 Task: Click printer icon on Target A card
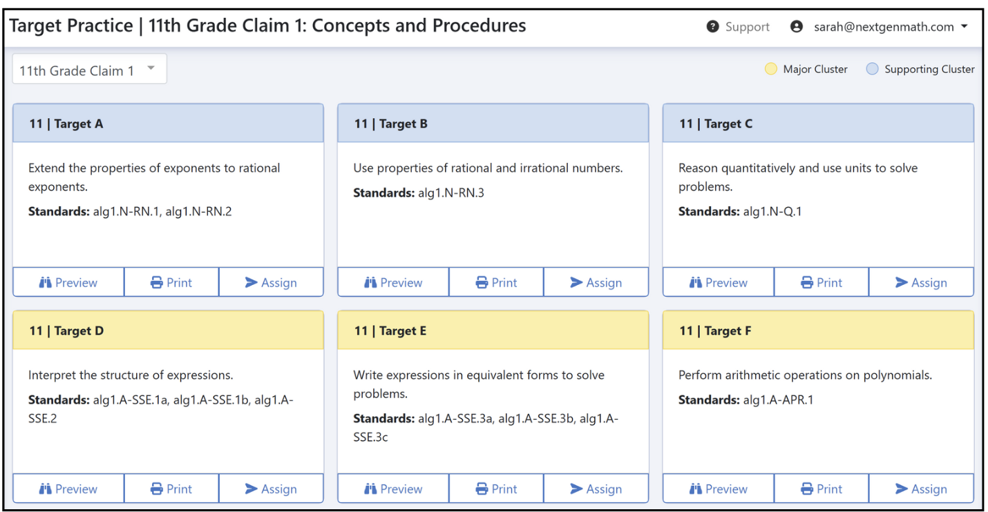point(157,282)
